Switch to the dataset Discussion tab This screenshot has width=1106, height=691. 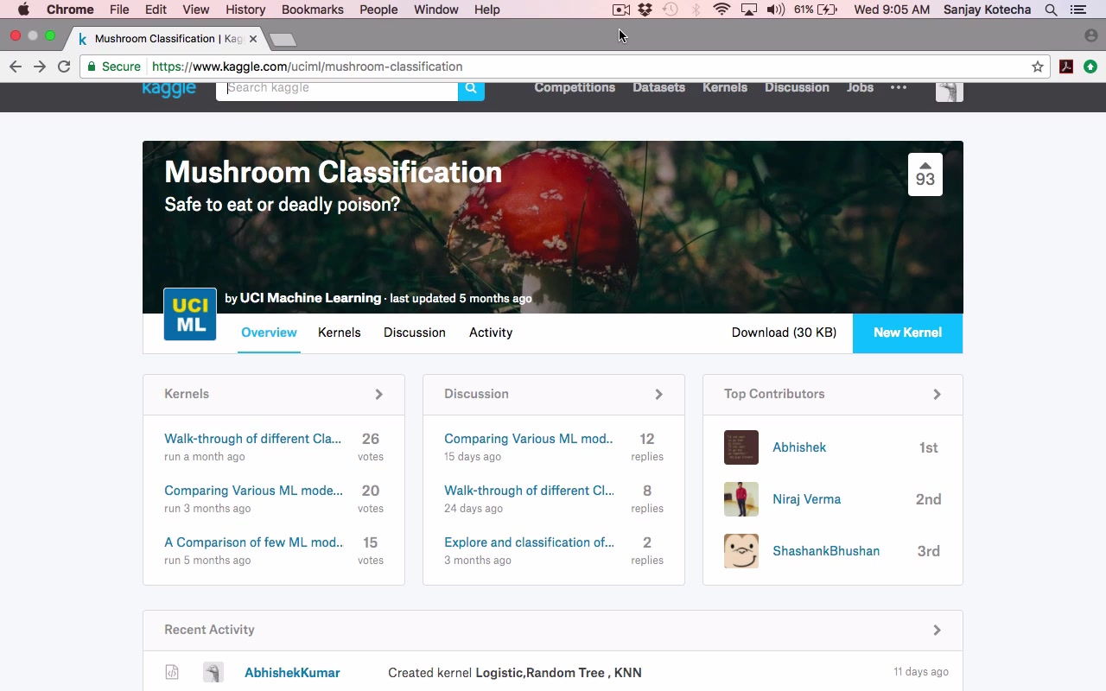tap(415, 333)
